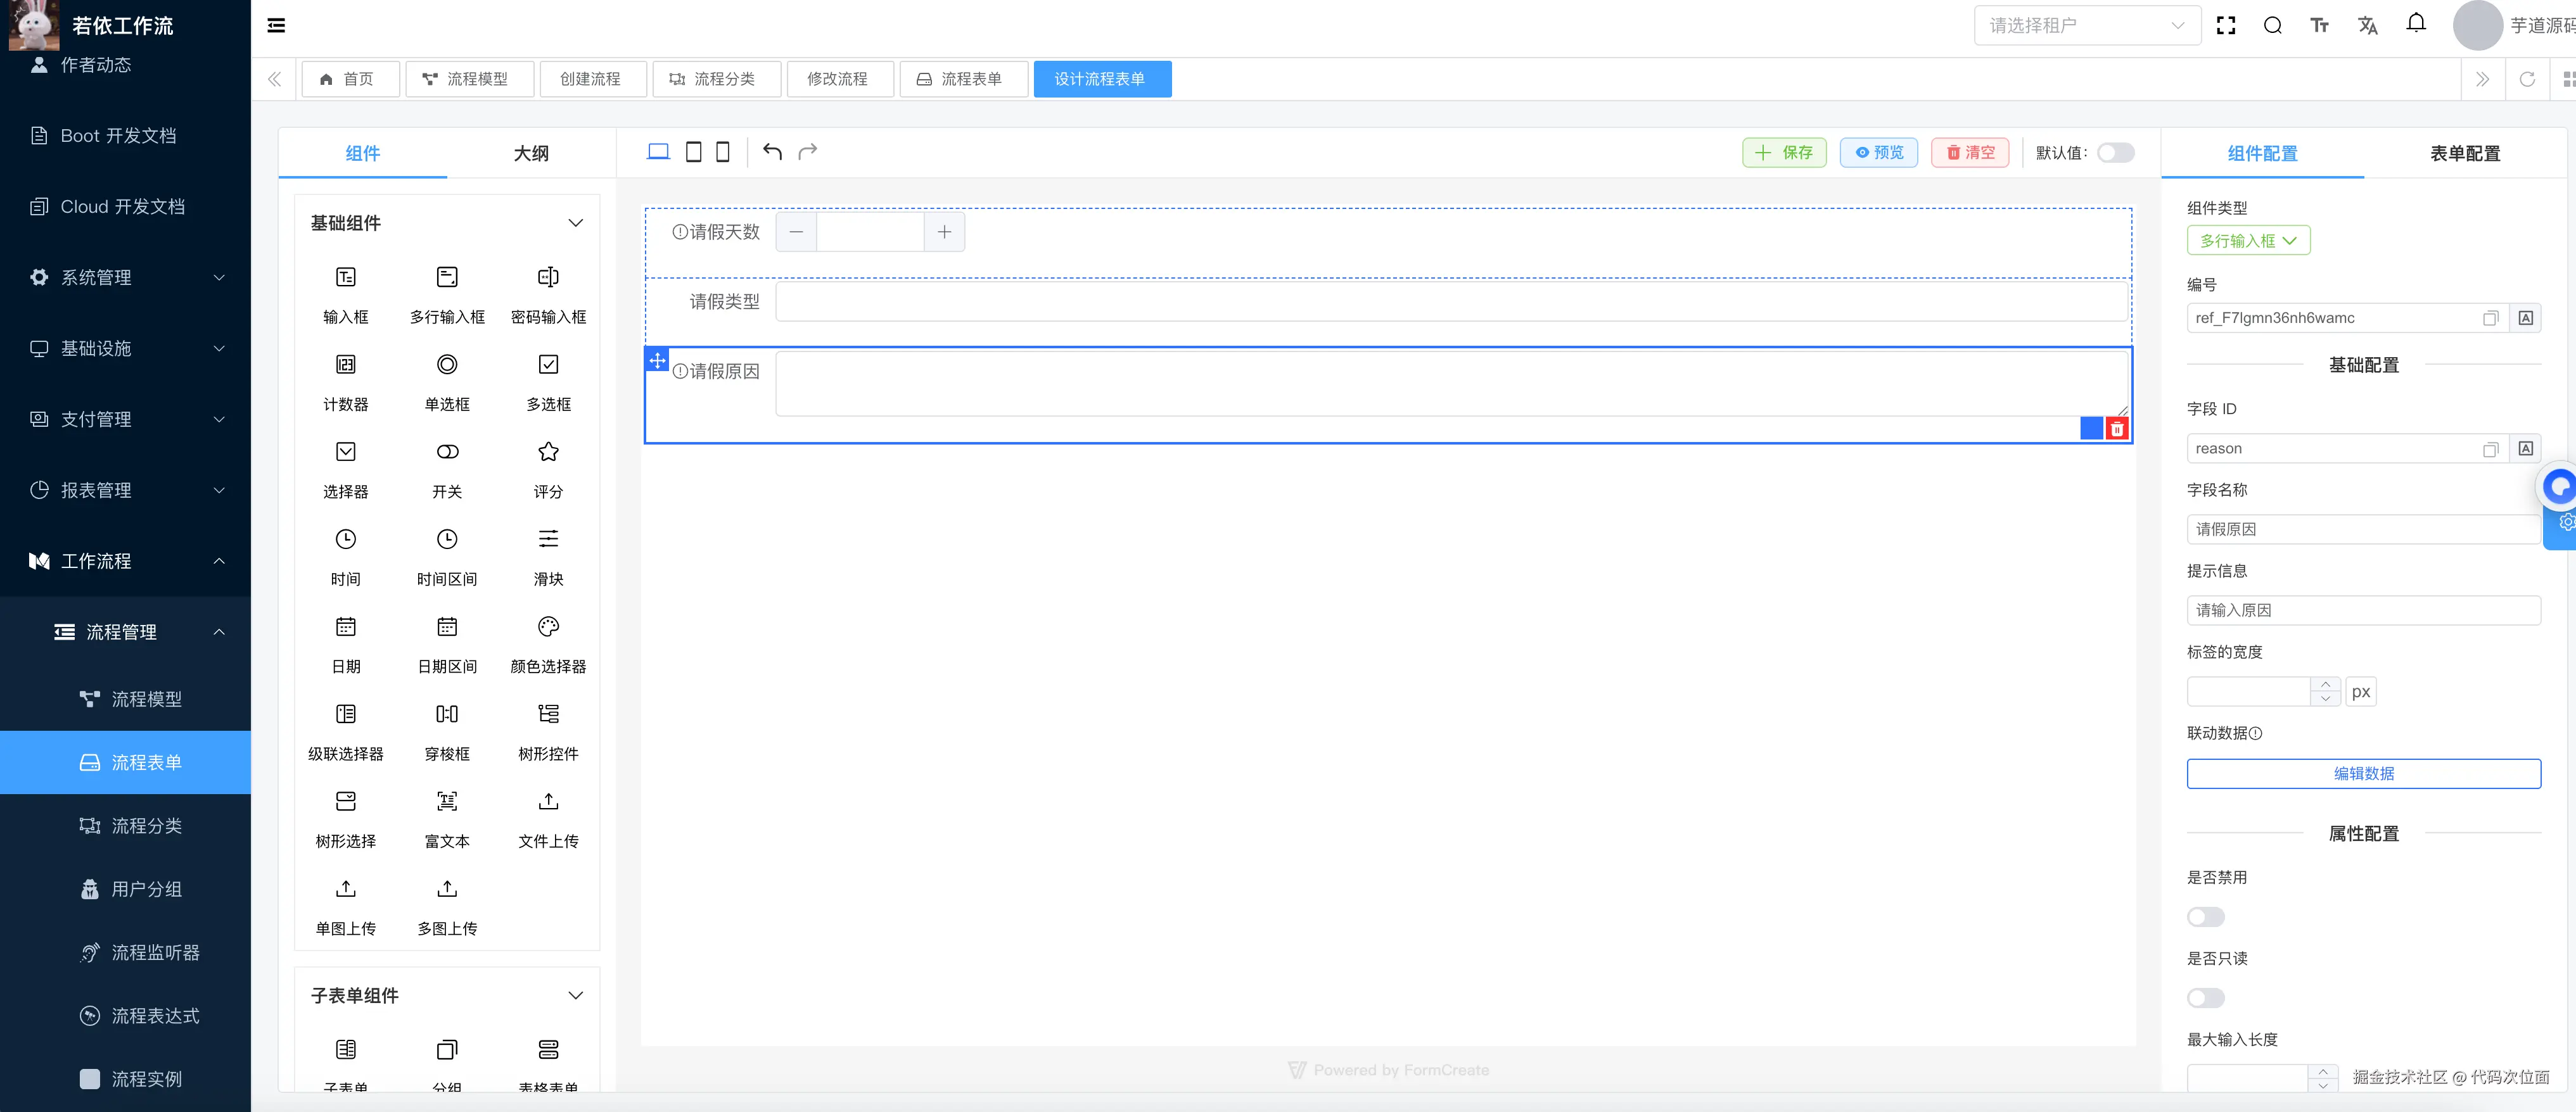This screenshot has height=1112, width=2576.
Task: Pick the 评分 rating star component
Action: coord(548,453)
